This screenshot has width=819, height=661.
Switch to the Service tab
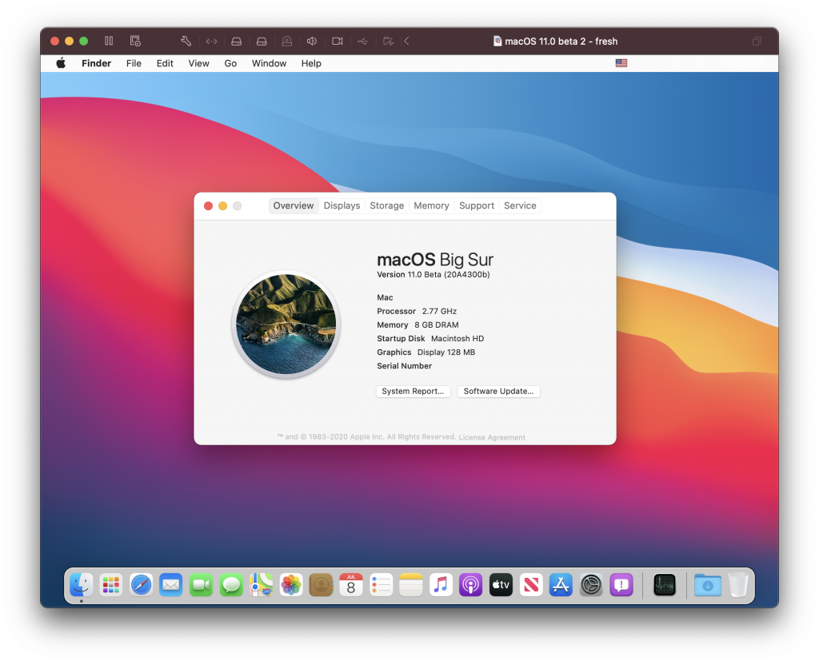(x=520, y=205)
